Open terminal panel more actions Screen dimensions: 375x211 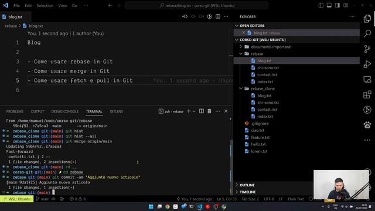pyautogui.click(x=217, y=111)
